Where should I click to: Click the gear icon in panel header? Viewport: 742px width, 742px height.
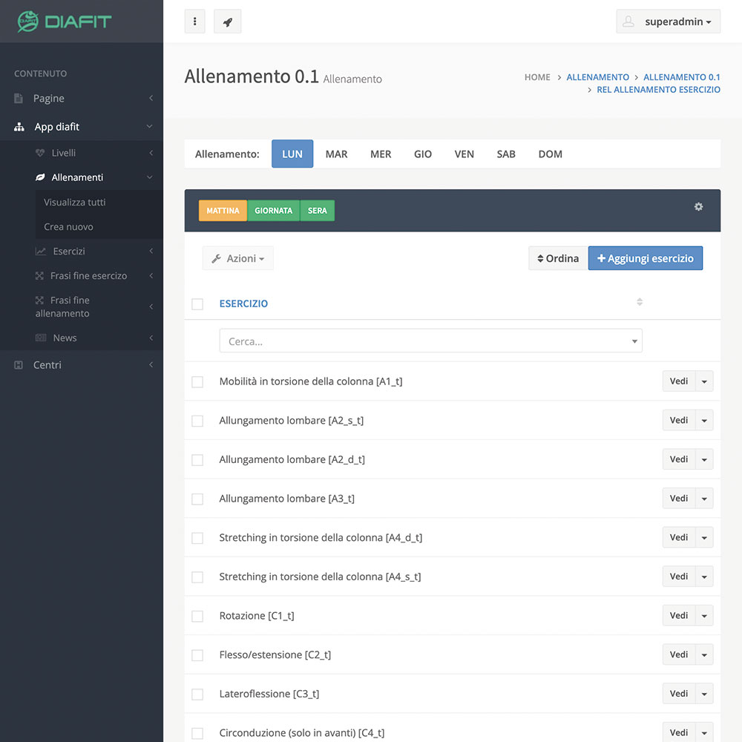698,207
